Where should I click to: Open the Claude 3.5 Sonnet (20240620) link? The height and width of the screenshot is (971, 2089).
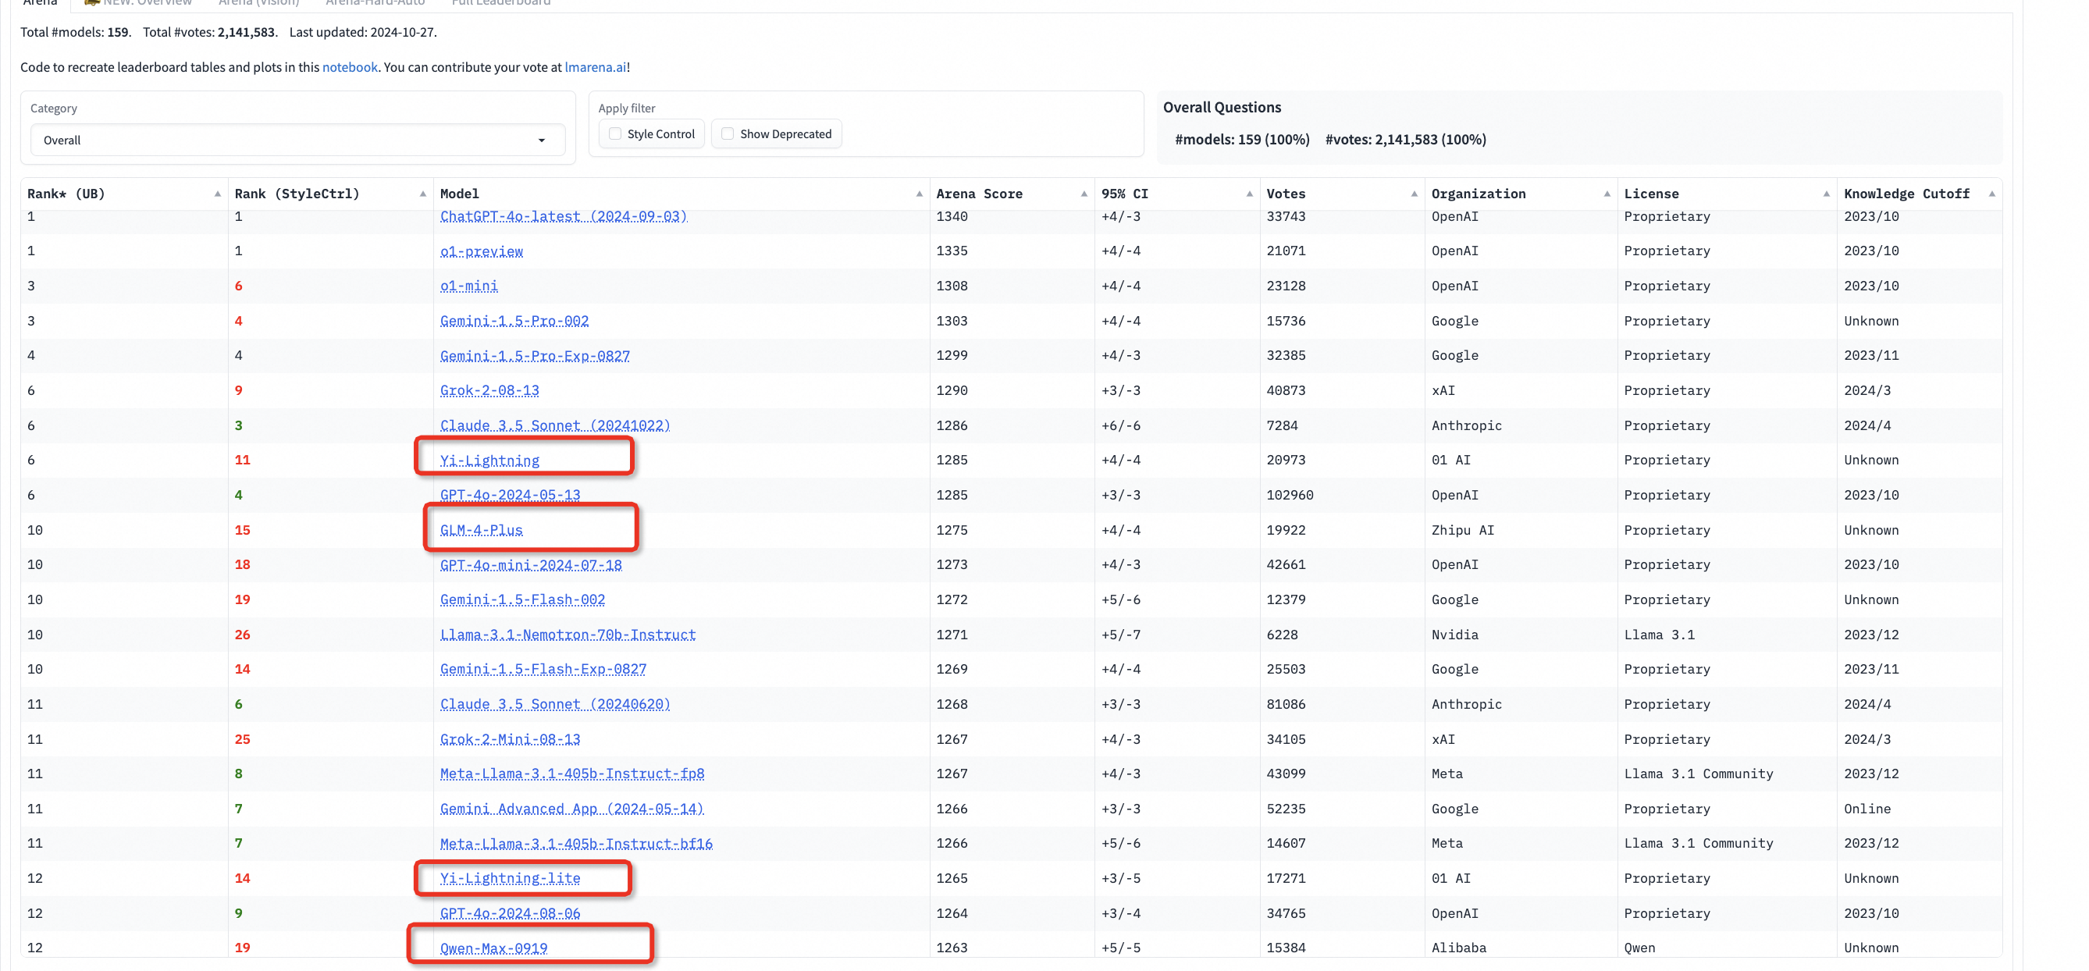click(555, 704)
